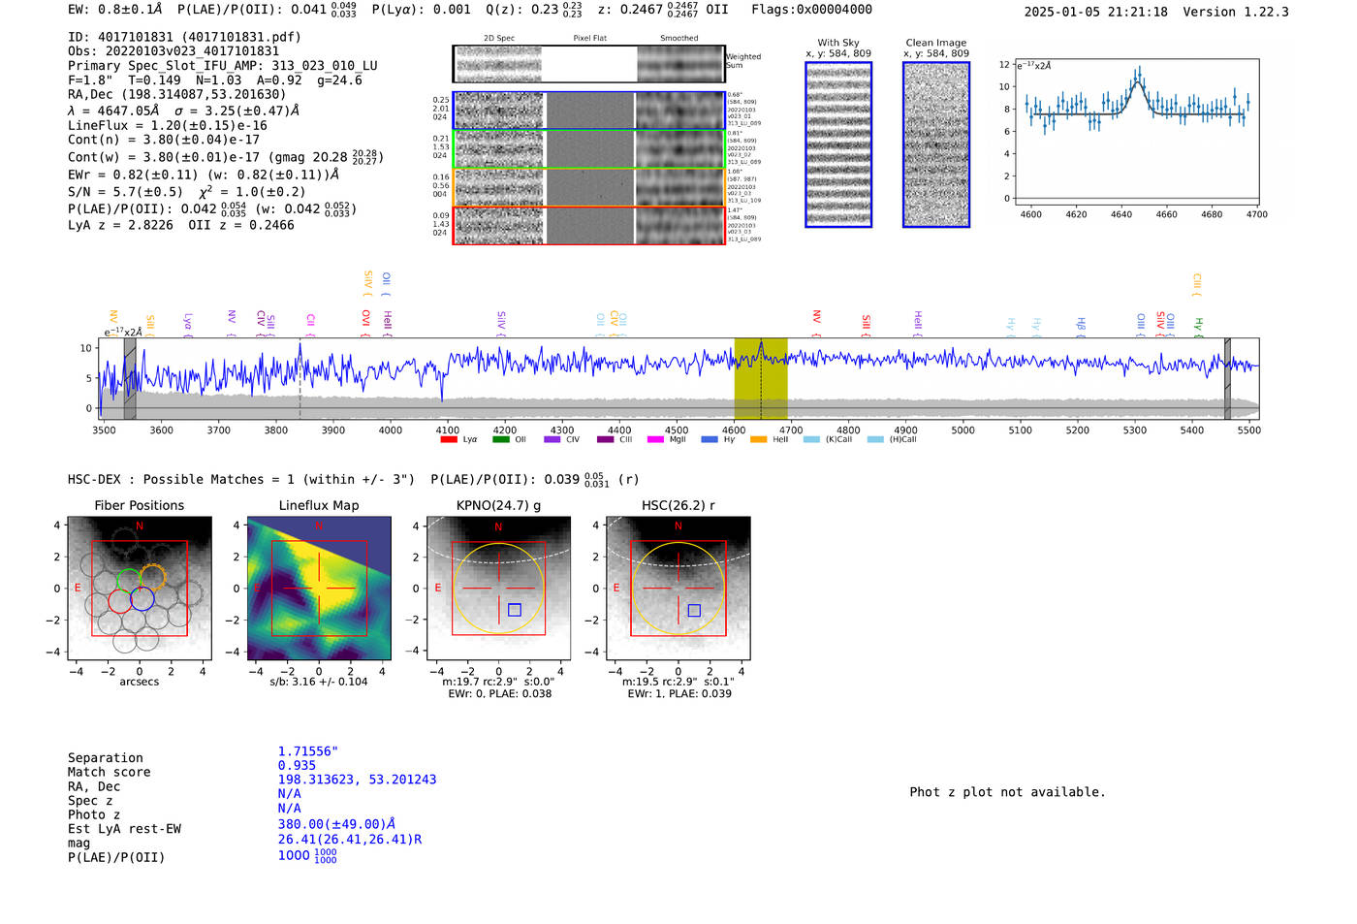Click the Gaussian line-fit plot near 4647Å

coord(1136,132)
